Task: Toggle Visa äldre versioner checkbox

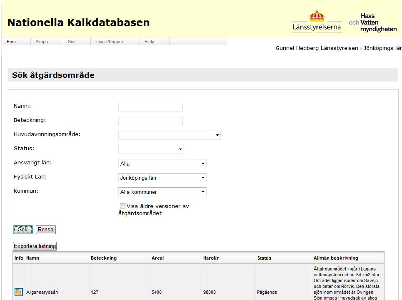Action: pyautogui.click(x=122, y=206)
